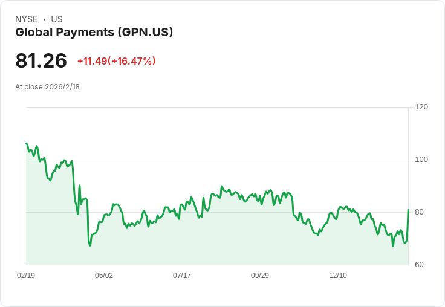Click the final spike at chart's end

point(408,210)
